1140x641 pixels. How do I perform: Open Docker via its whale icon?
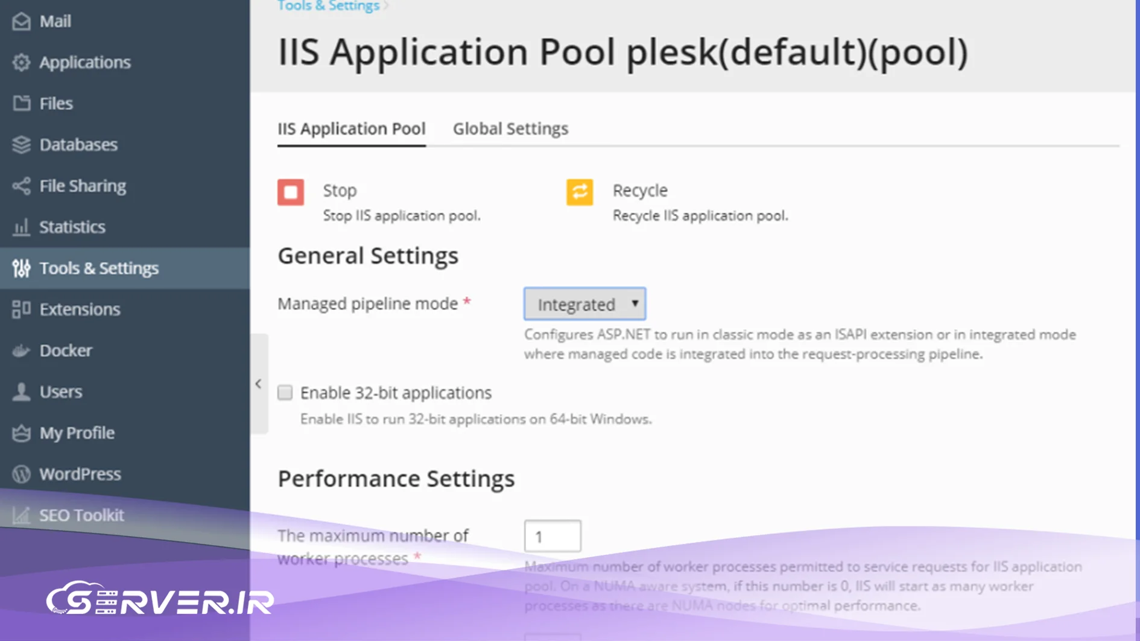21,350
